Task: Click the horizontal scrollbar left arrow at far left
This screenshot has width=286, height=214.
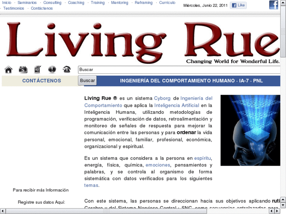Action: click(x=2, y=211)
